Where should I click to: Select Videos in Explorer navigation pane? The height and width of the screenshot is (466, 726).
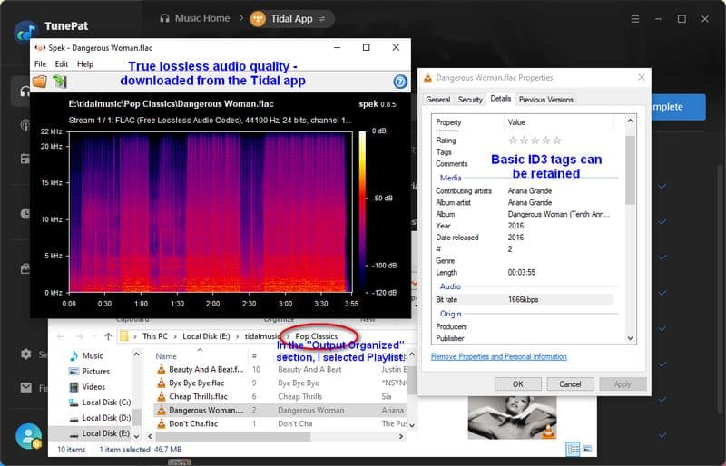point(93,387)
